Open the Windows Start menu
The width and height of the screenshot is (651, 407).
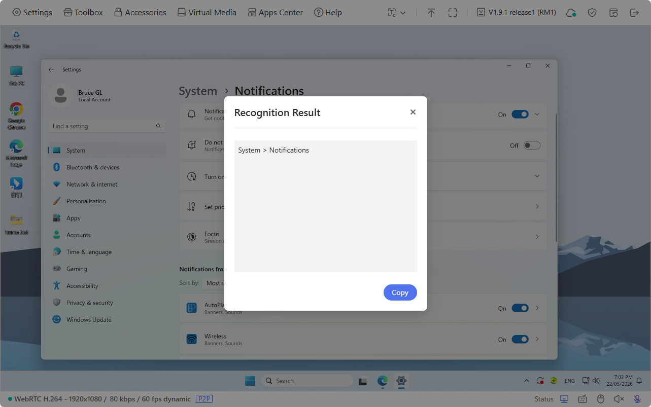click(250, 381)
